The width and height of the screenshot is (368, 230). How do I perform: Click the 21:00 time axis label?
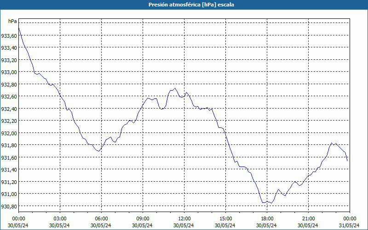coord(308,219)
